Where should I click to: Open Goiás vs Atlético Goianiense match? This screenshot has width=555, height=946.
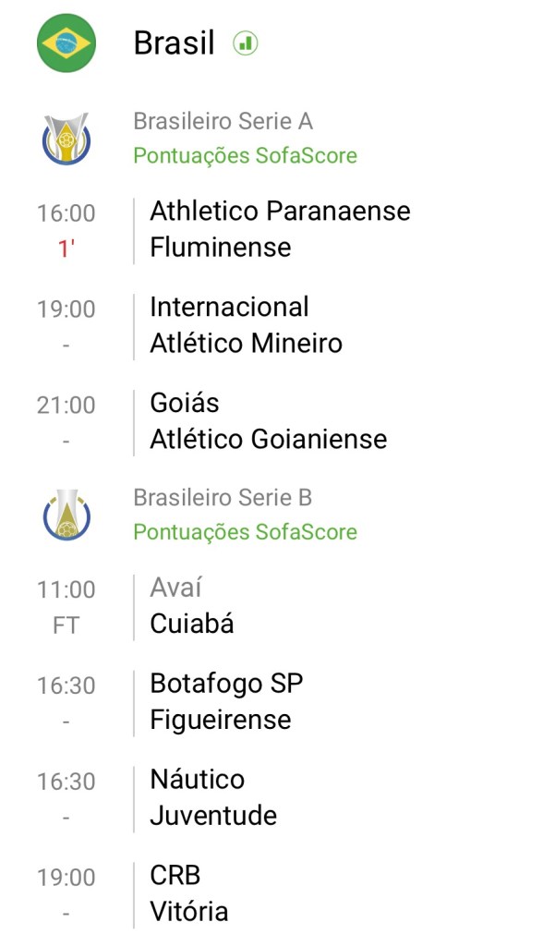tap(268, 421)
